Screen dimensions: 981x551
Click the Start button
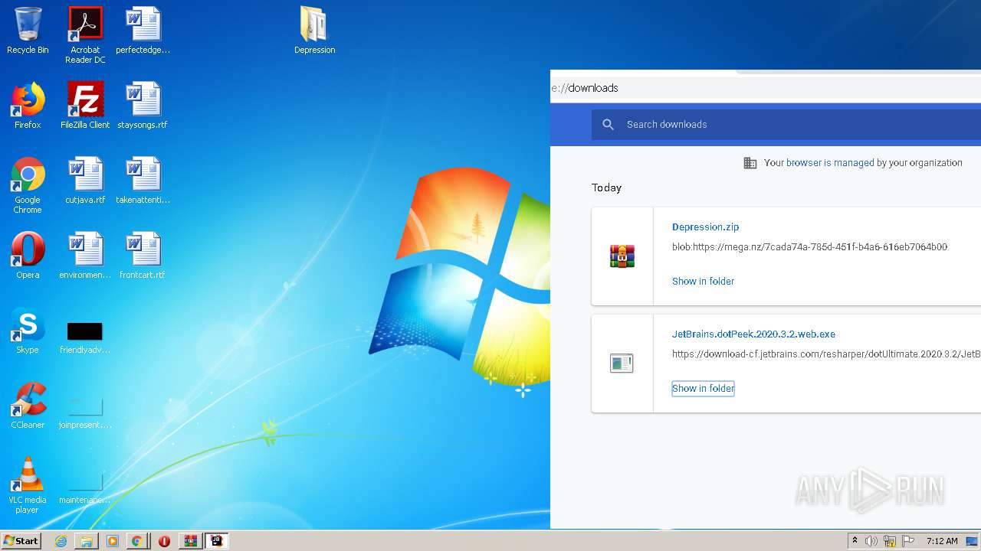[21, 540]
